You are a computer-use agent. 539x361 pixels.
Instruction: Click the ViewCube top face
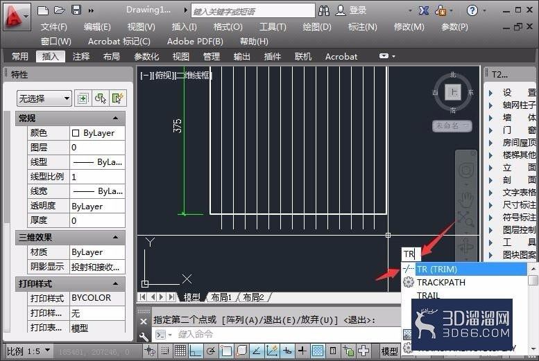[x=453, y=92]
